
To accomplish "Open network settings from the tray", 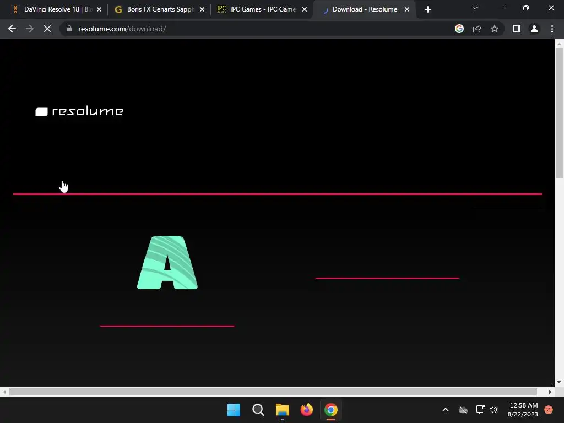I will coord(480,410).
